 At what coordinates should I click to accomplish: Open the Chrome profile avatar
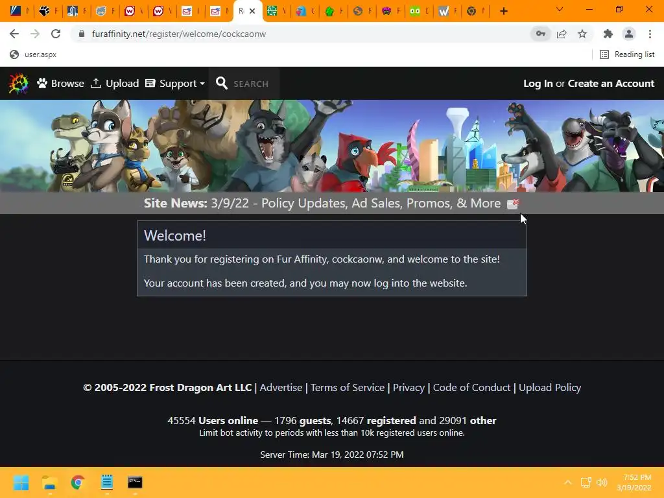[629, 34]
